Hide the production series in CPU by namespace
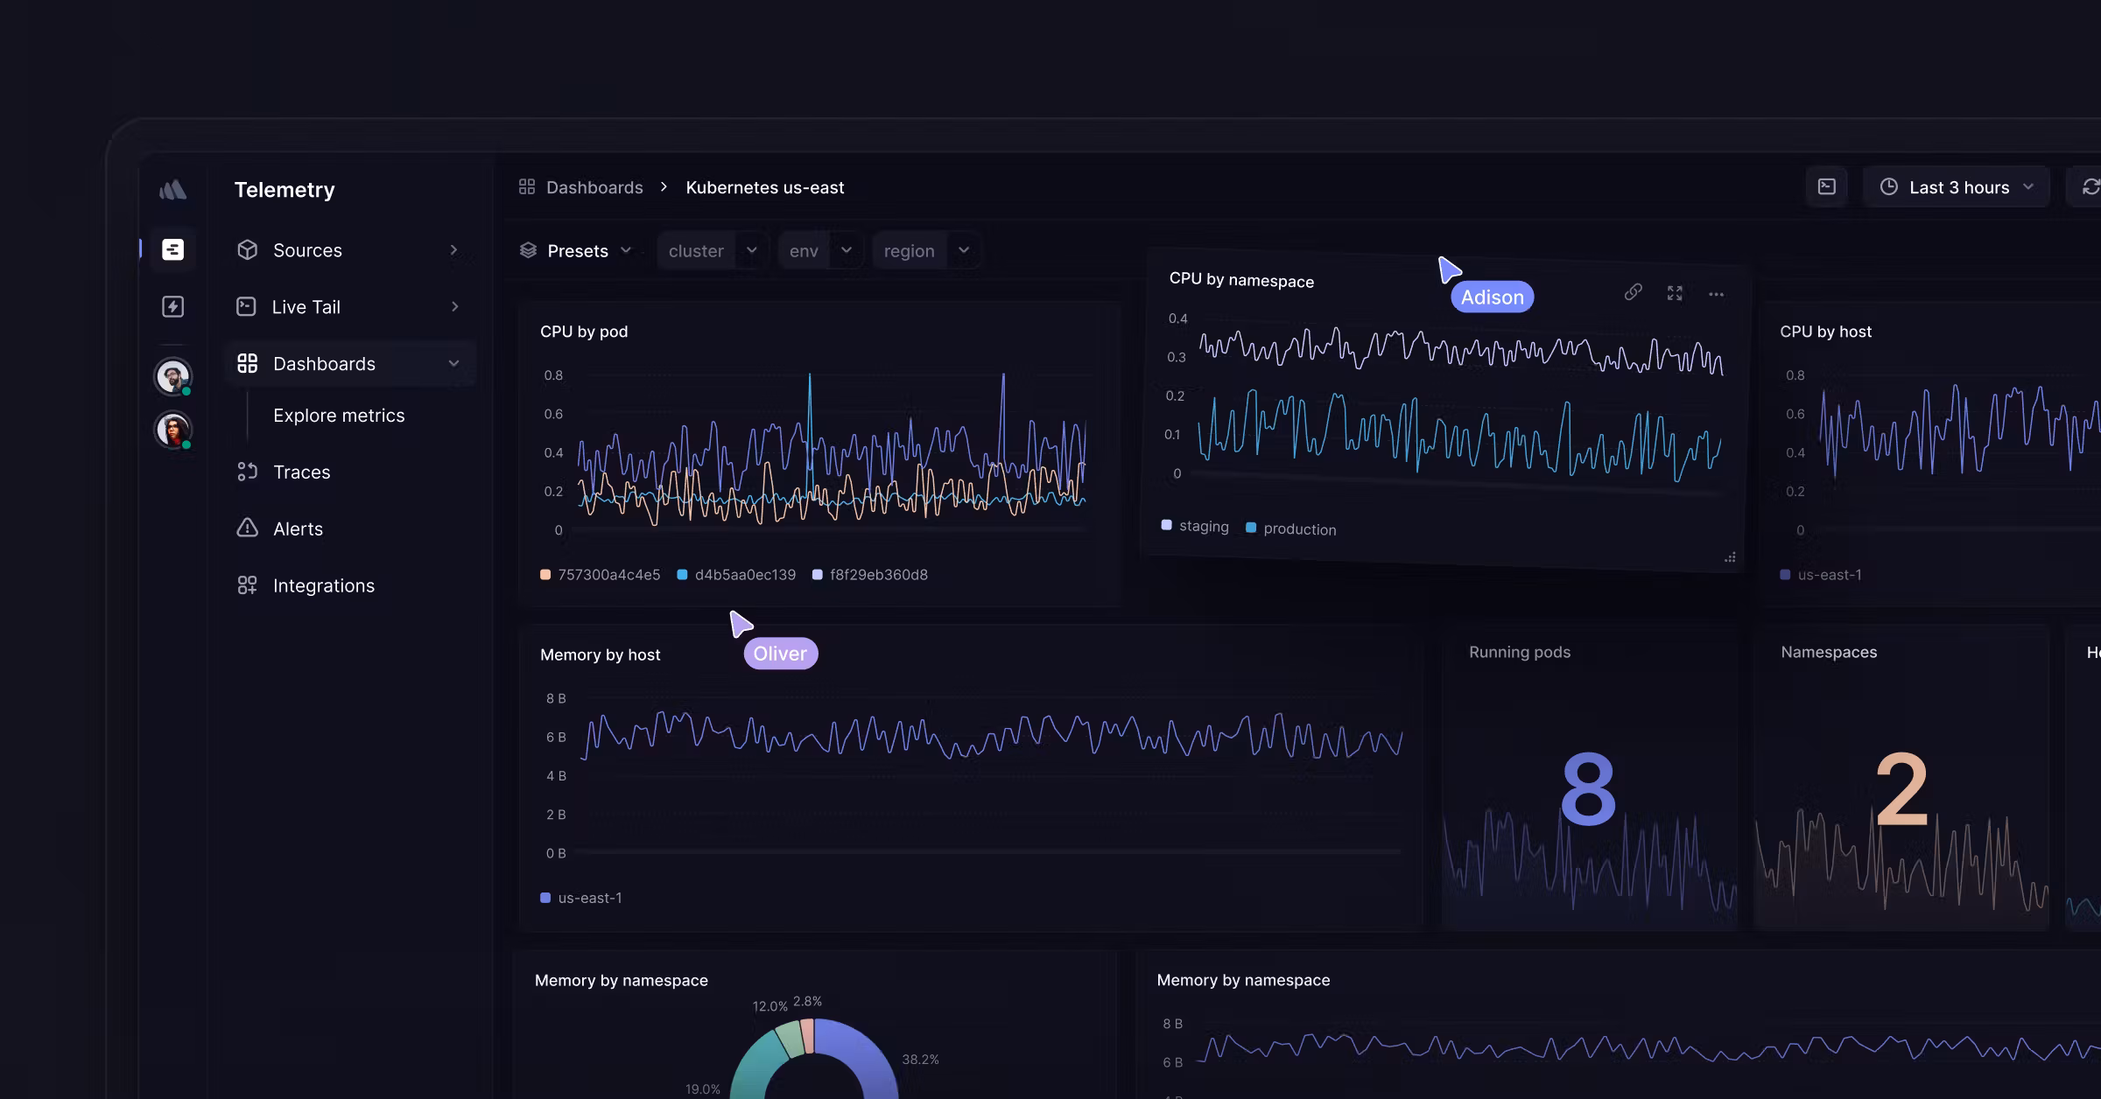This screenshot has width=2101, height=1099. (x=1290, y=528)
